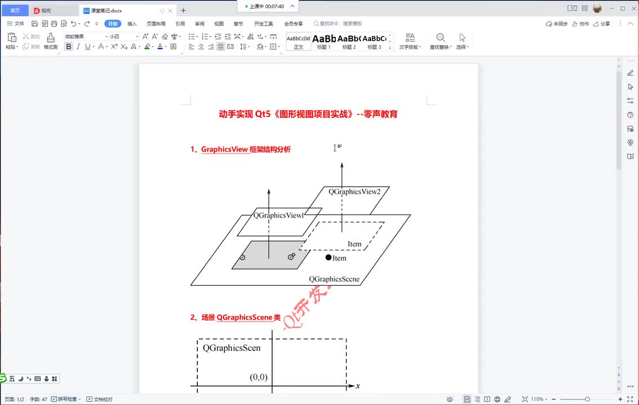Click the character border A icon
The image size is (639, 405).
pyautogui.click(x=173, y=47)
